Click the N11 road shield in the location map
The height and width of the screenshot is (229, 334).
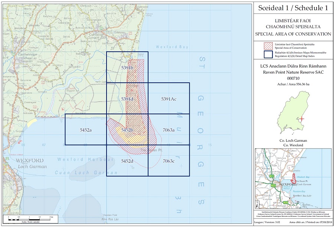click(272, 176)
